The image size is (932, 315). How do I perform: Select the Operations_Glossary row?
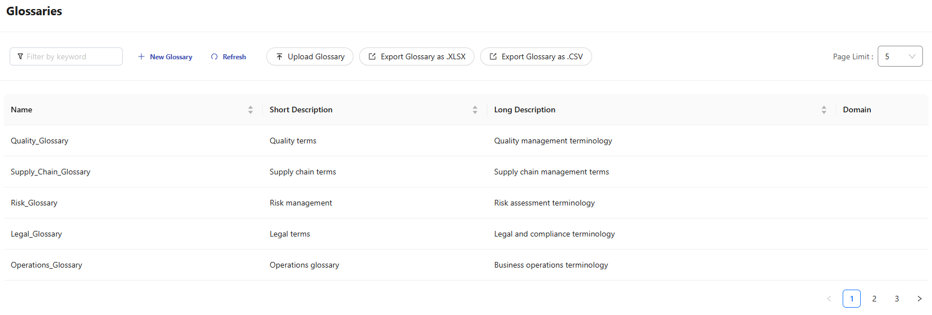click(46, 265)
